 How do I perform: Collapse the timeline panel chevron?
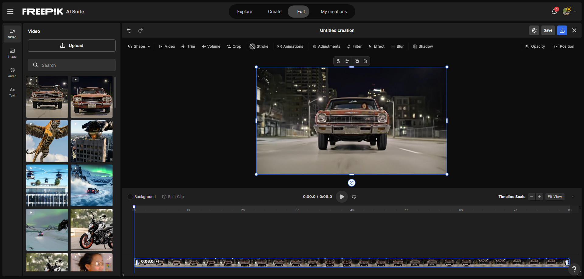click(x=573, y=197)
